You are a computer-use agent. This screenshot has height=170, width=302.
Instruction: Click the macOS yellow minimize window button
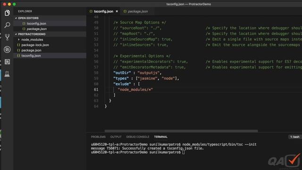pyautogui.click(x=9, y=4)
